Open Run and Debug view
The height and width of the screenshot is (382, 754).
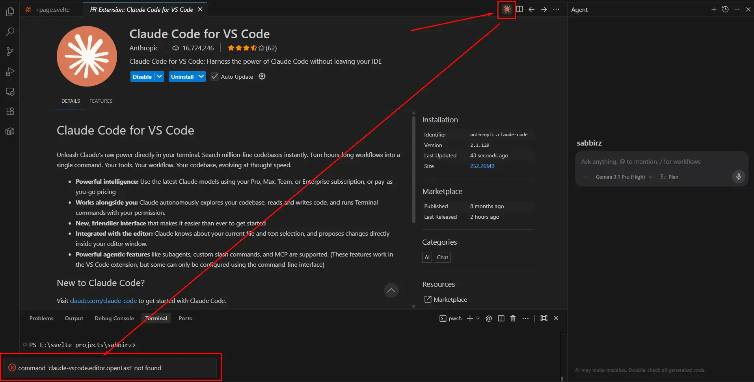(10, 72)
